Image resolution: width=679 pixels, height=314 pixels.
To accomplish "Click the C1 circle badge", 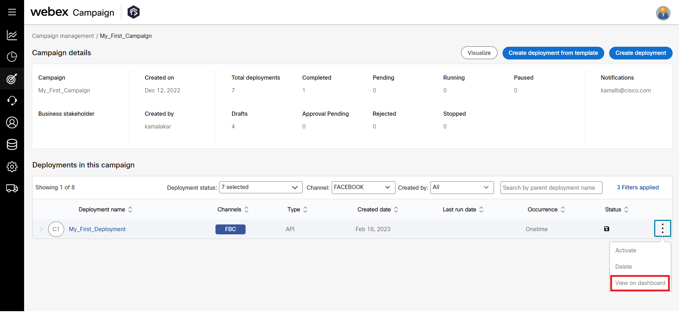I will coord(56,229).
